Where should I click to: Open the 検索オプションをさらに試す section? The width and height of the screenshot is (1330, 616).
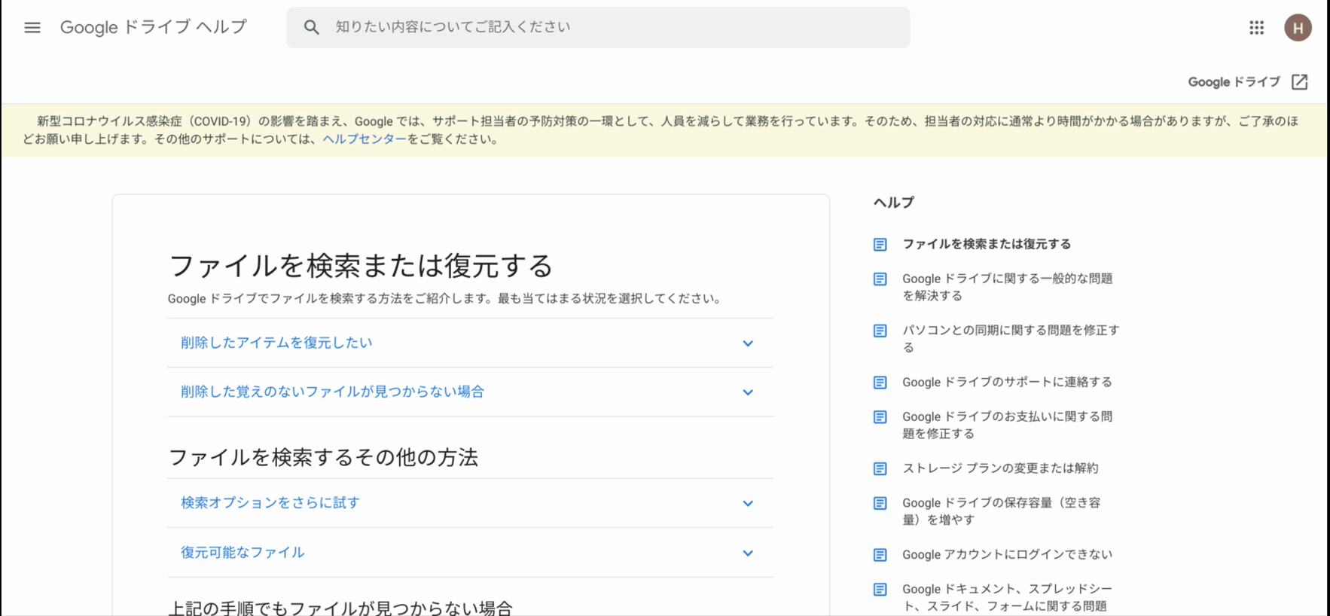470,503
